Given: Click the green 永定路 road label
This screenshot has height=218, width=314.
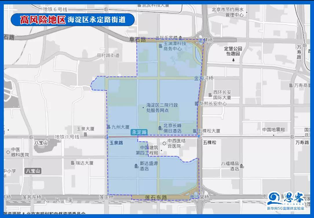Looking at the screenshot, I should pyautogui.click(x=139, y=132).
